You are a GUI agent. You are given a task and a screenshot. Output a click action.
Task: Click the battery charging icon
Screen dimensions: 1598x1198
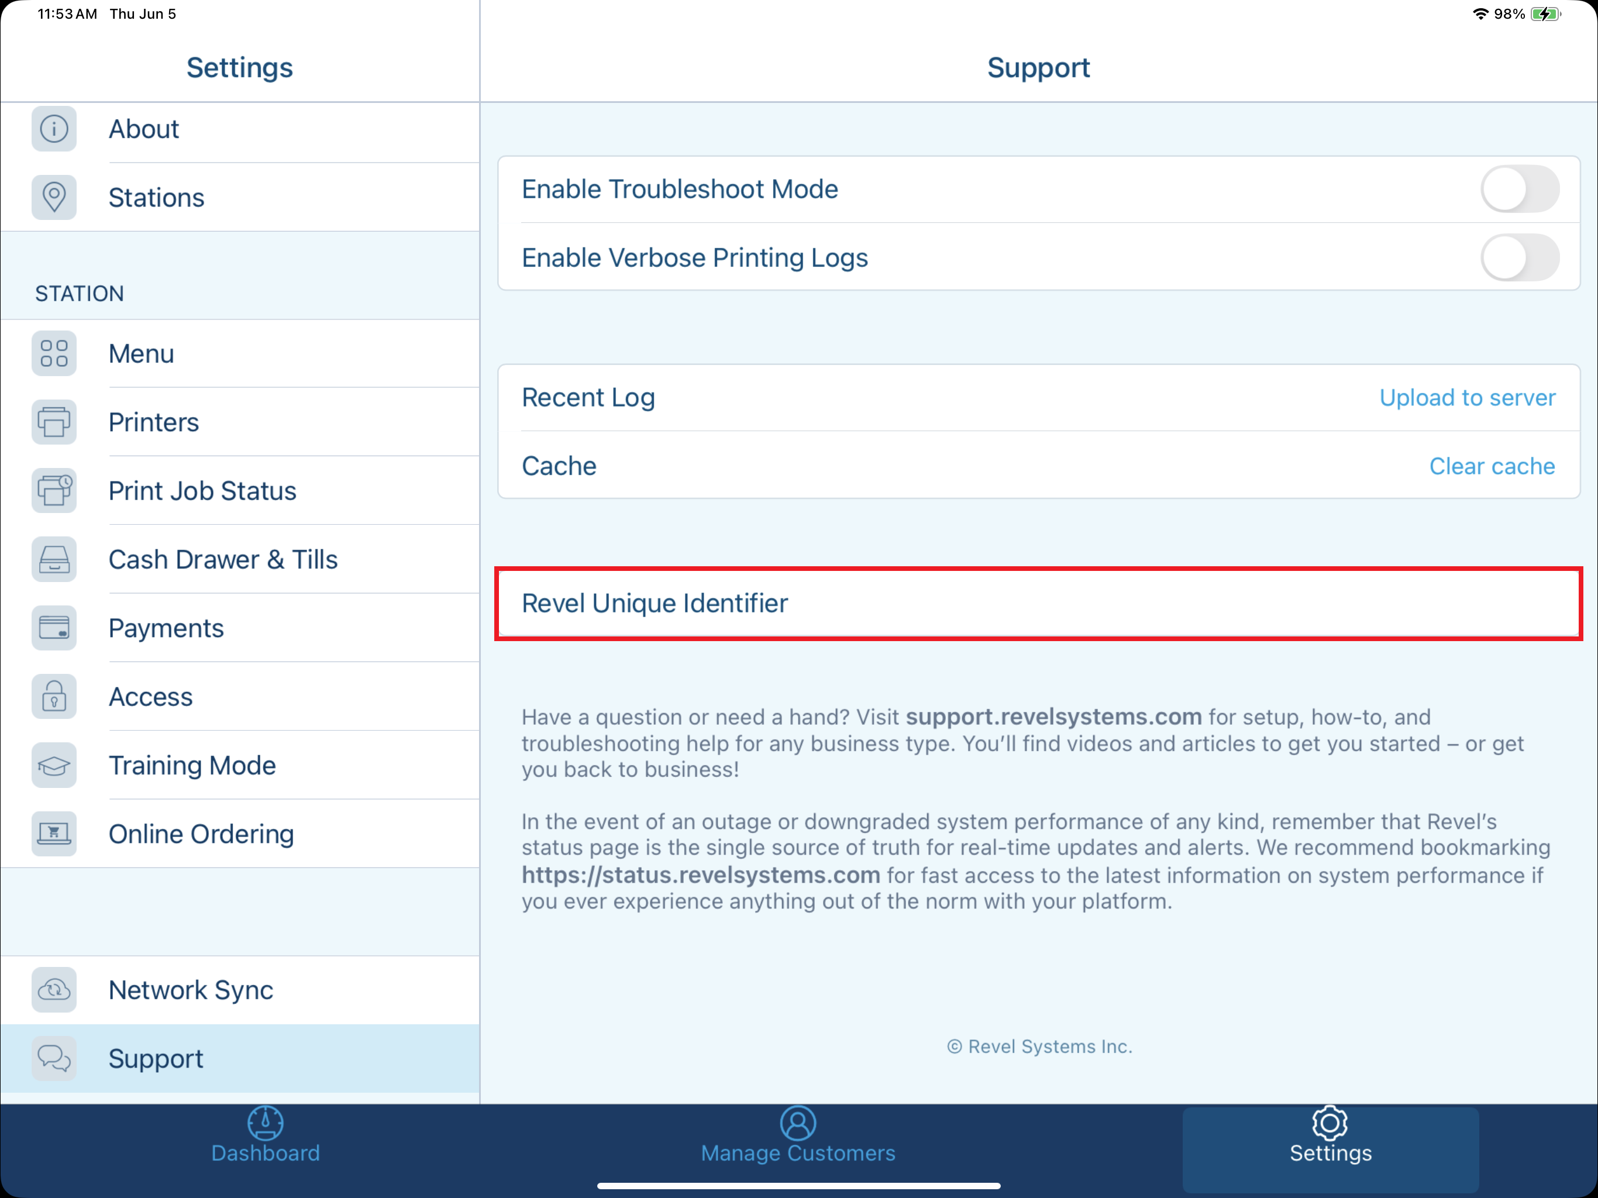click(1546, 13)
